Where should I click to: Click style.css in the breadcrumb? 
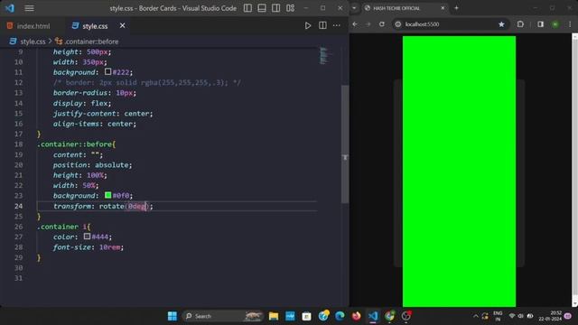coord(33,42)
